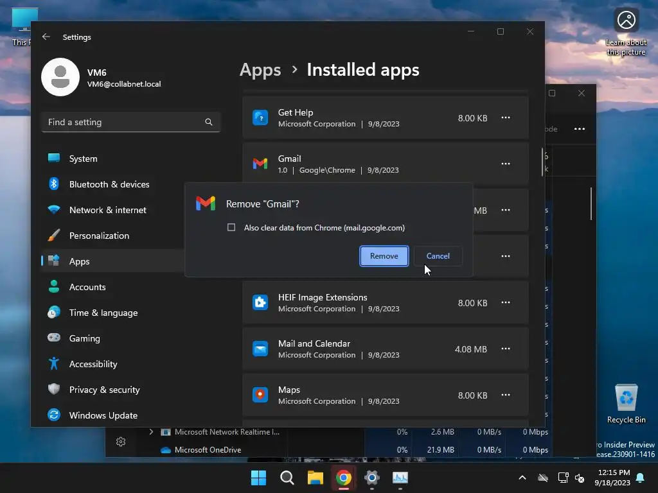
Task: Switch to Settings app on the taskbar
Action: [x=372, y=478]
